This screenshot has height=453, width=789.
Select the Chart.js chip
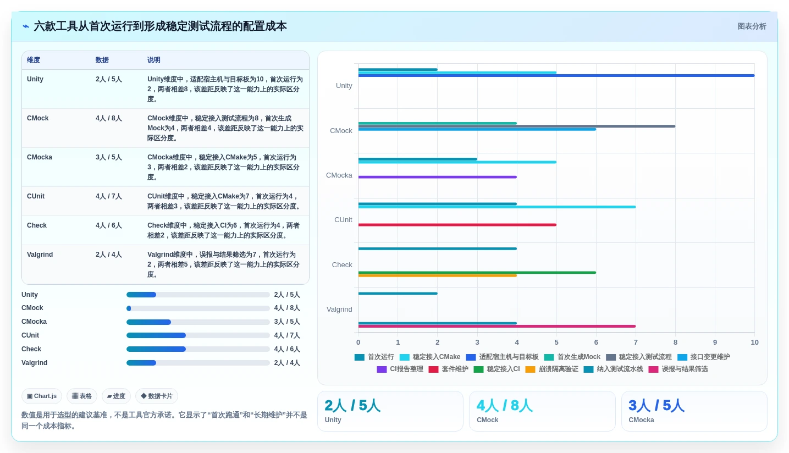click(x=42, y=396)
